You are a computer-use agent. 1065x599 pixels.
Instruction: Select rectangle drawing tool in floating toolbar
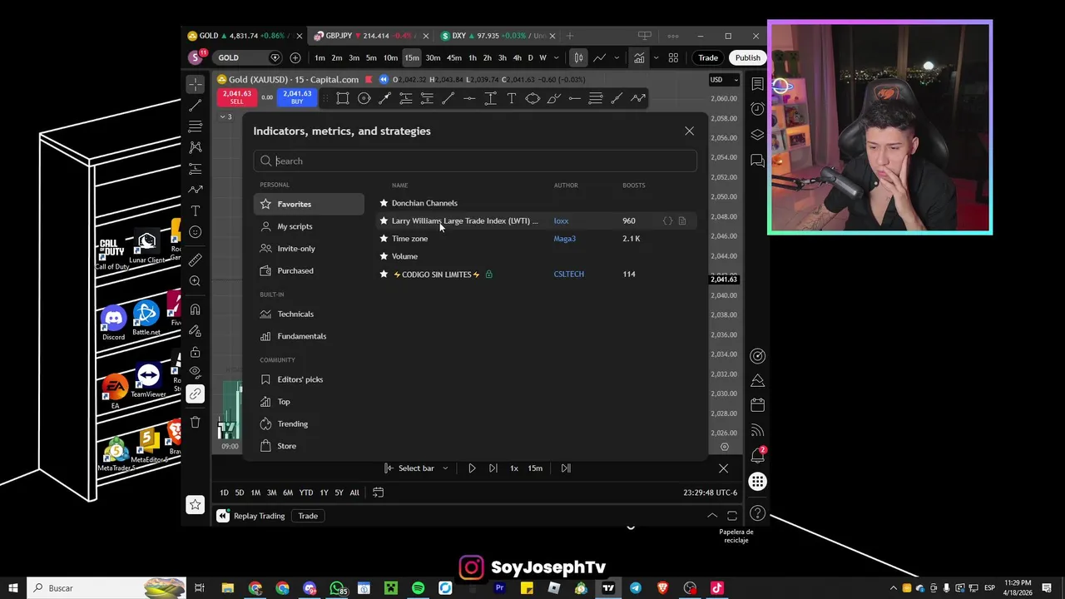point(343,98)
